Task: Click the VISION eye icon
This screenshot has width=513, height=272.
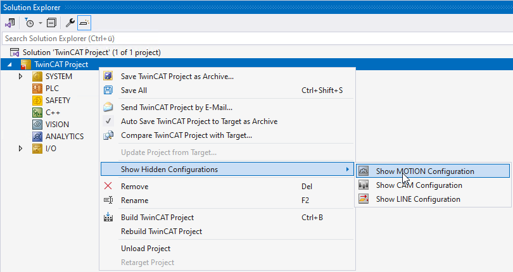Action: point(37,125)
